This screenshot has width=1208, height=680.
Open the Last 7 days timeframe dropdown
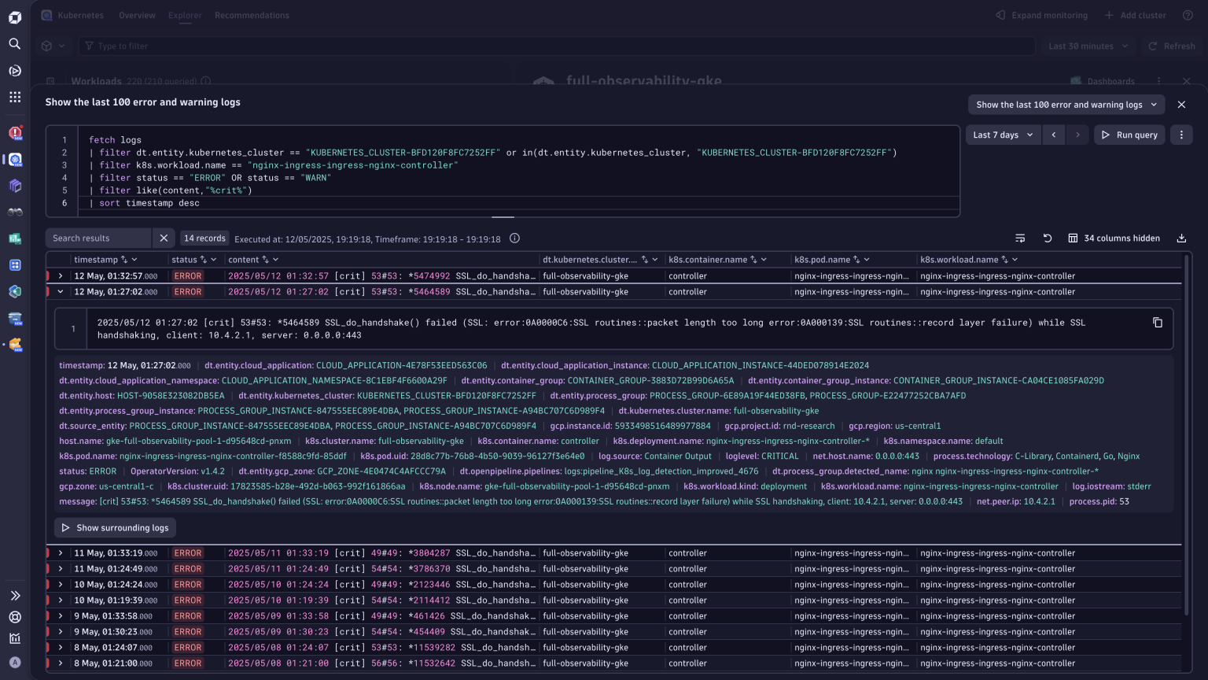[x=1004, y=135]
